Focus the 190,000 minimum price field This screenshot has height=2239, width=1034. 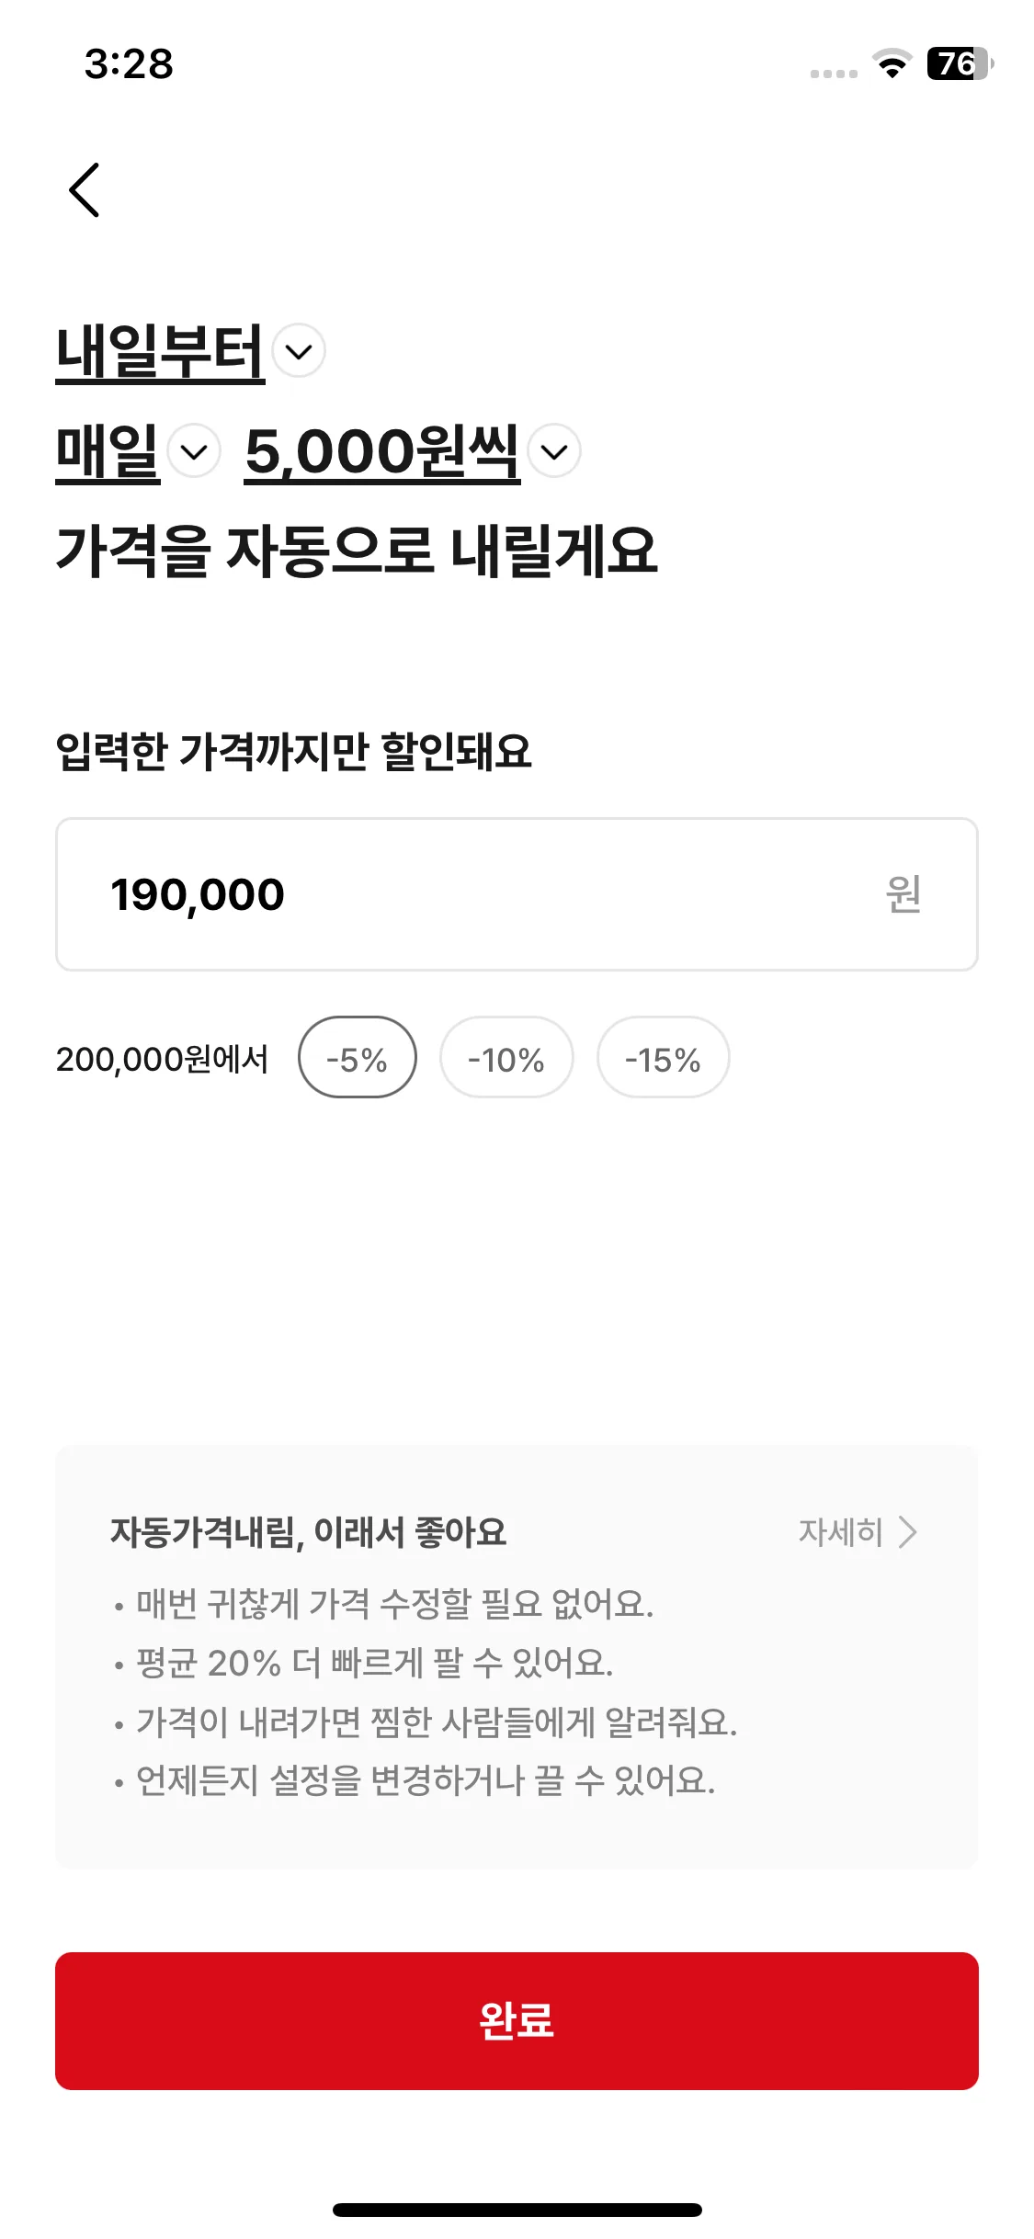517,894
